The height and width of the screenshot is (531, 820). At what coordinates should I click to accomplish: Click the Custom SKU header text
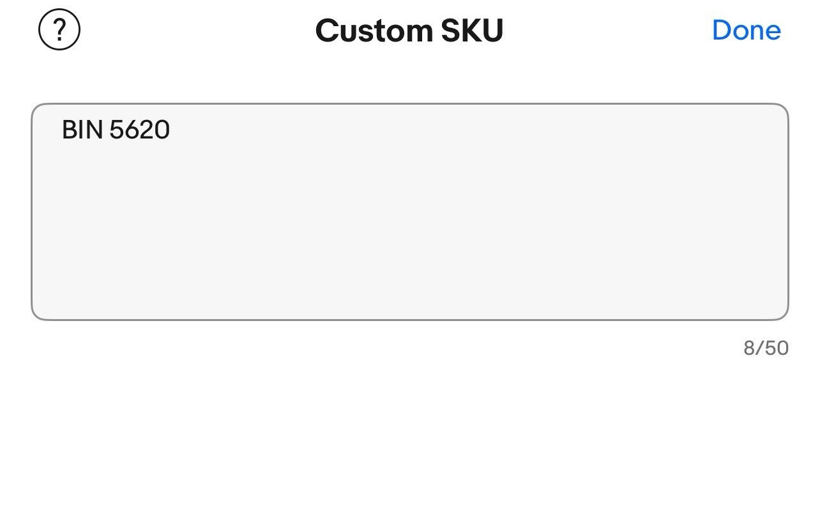[x=409, y=31]
